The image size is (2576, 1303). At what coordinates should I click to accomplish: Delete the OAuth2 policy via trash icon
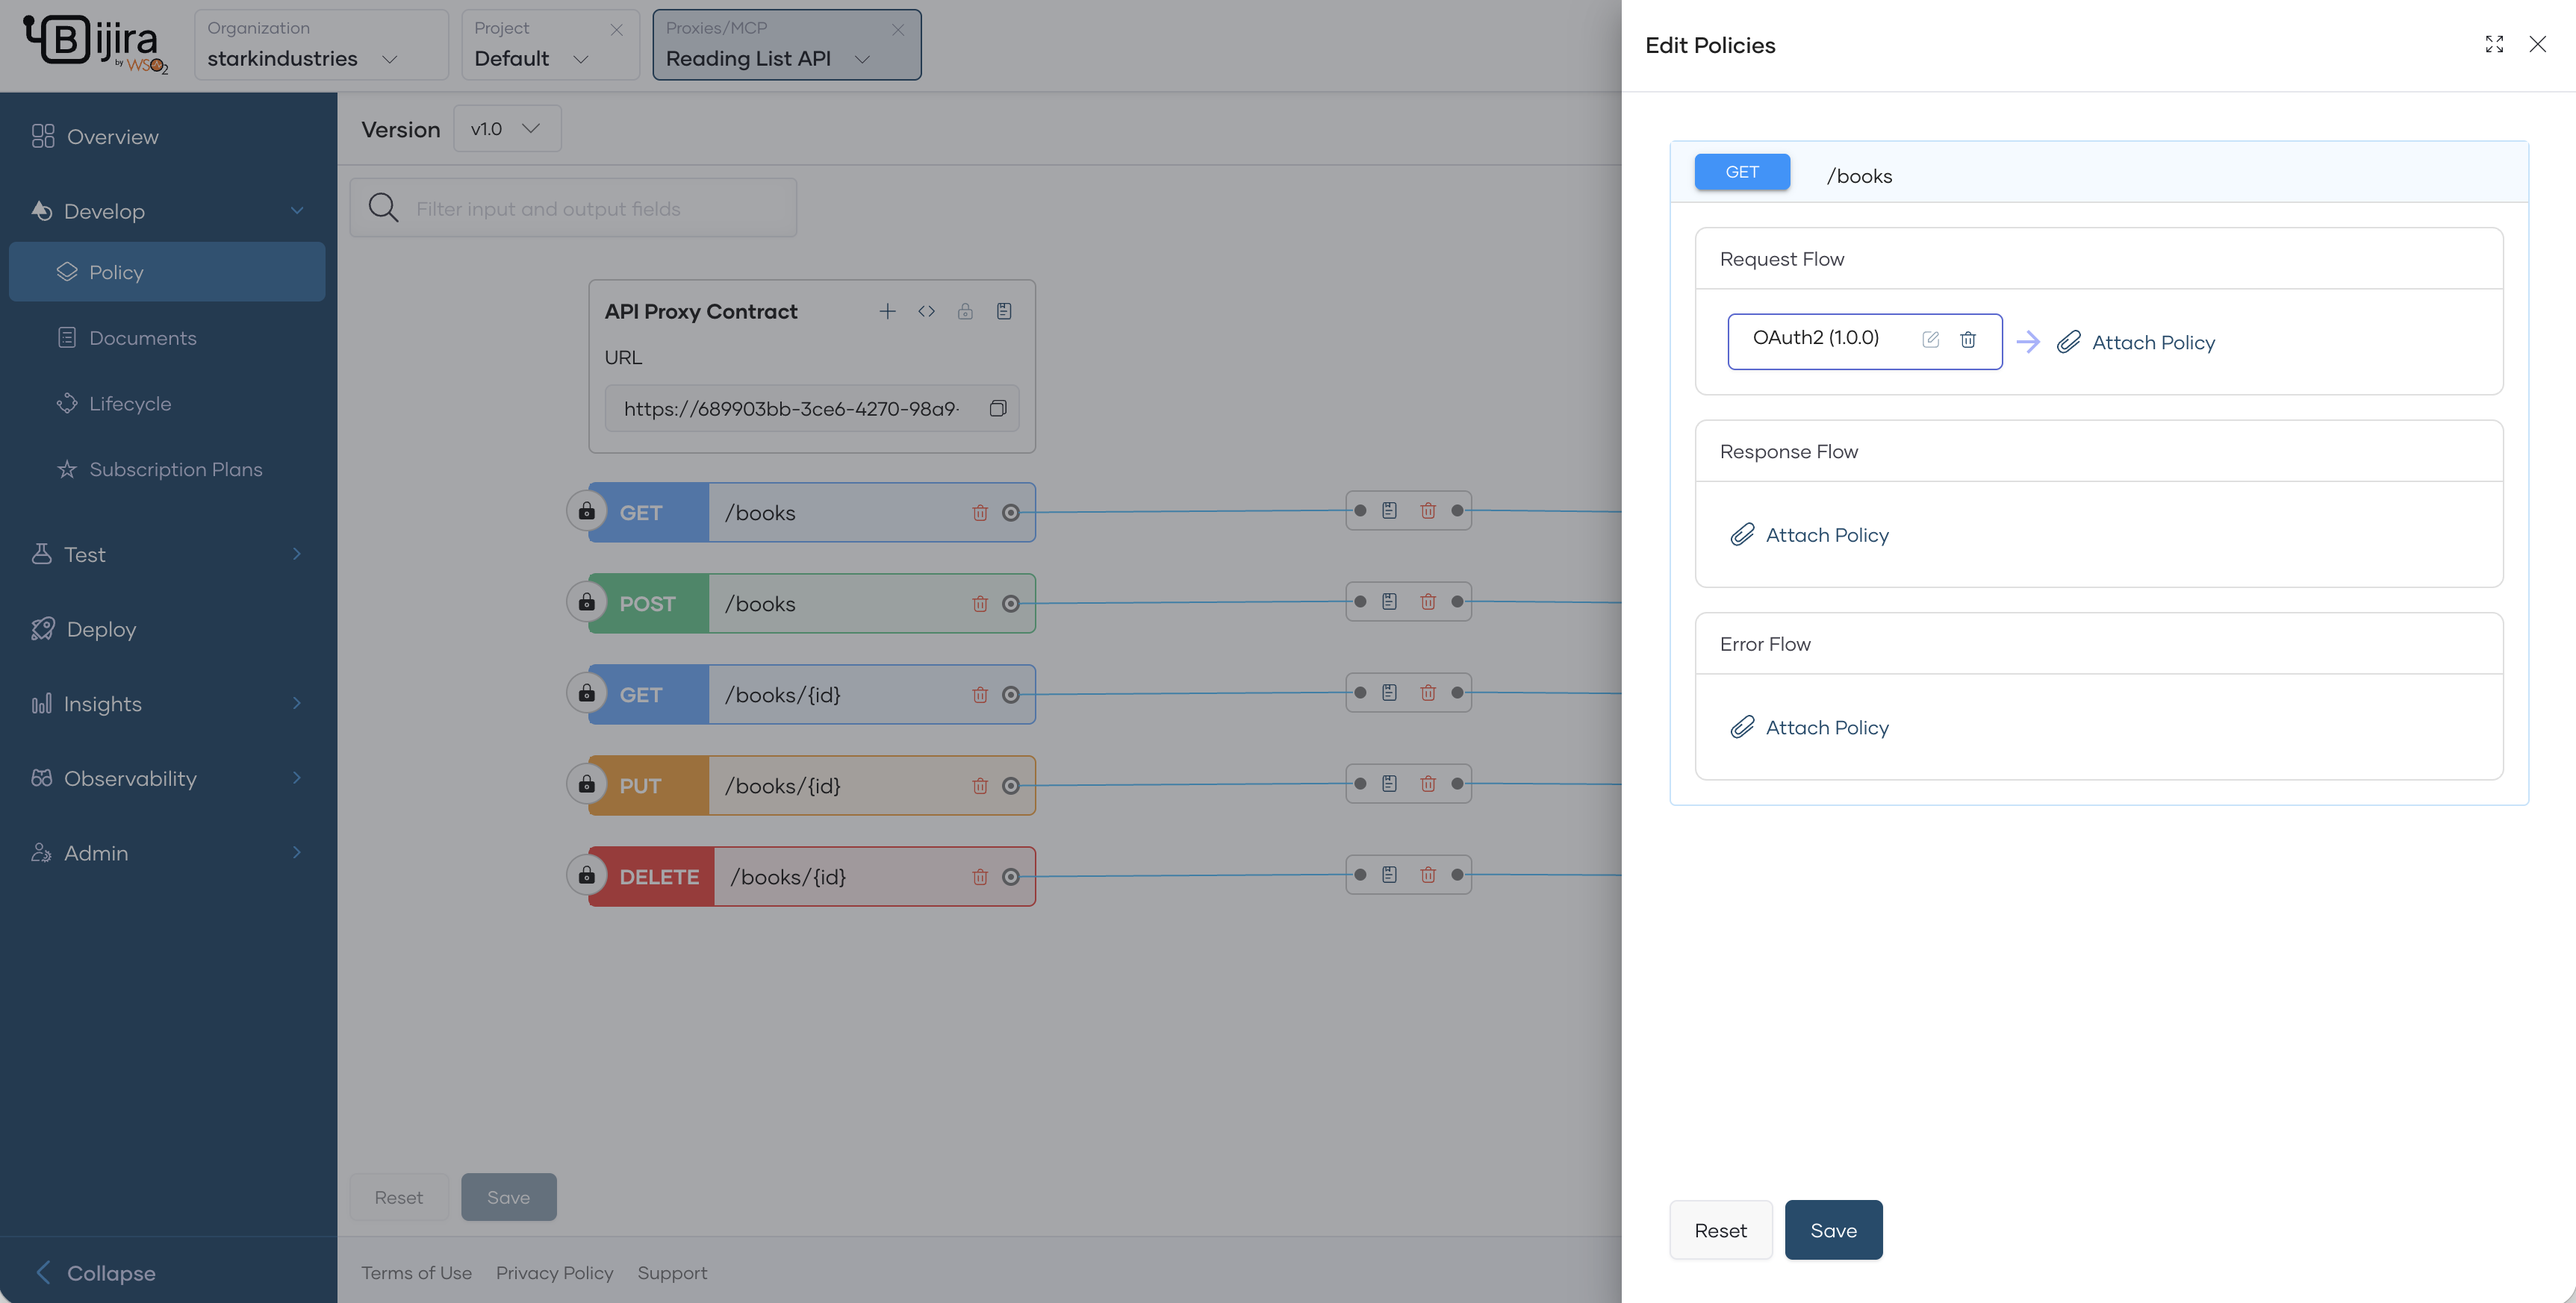1967,340
